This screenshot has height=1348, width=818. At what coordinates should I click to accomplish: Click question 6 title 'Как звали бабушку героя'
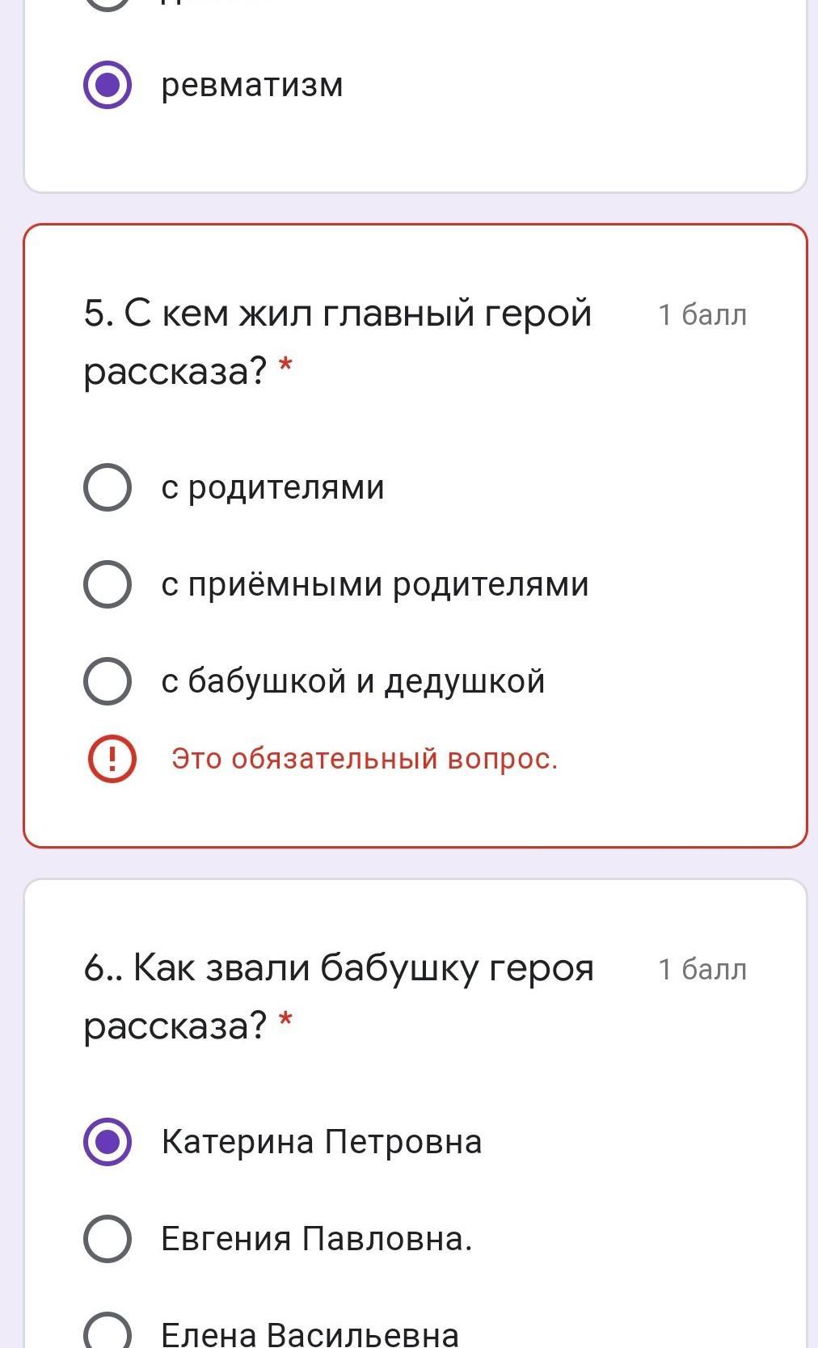pyautogui.click(x=339, y=967)
